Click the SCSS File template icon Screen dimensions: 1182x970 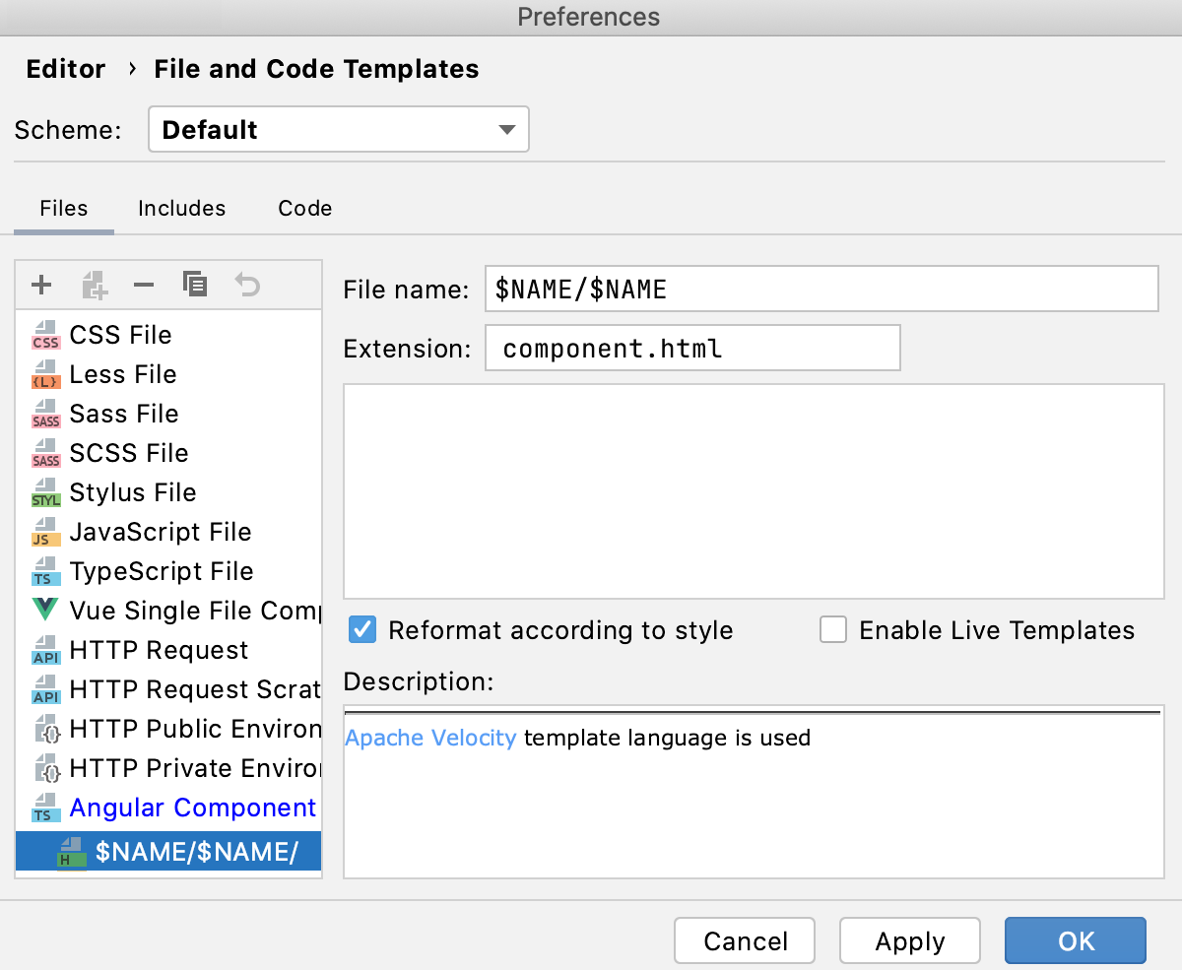coord(45,453)
